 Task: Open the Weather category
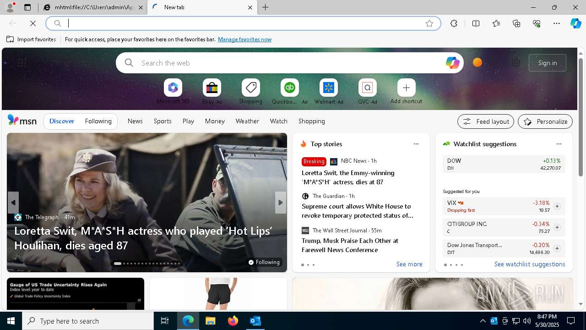tap(247, 121)
